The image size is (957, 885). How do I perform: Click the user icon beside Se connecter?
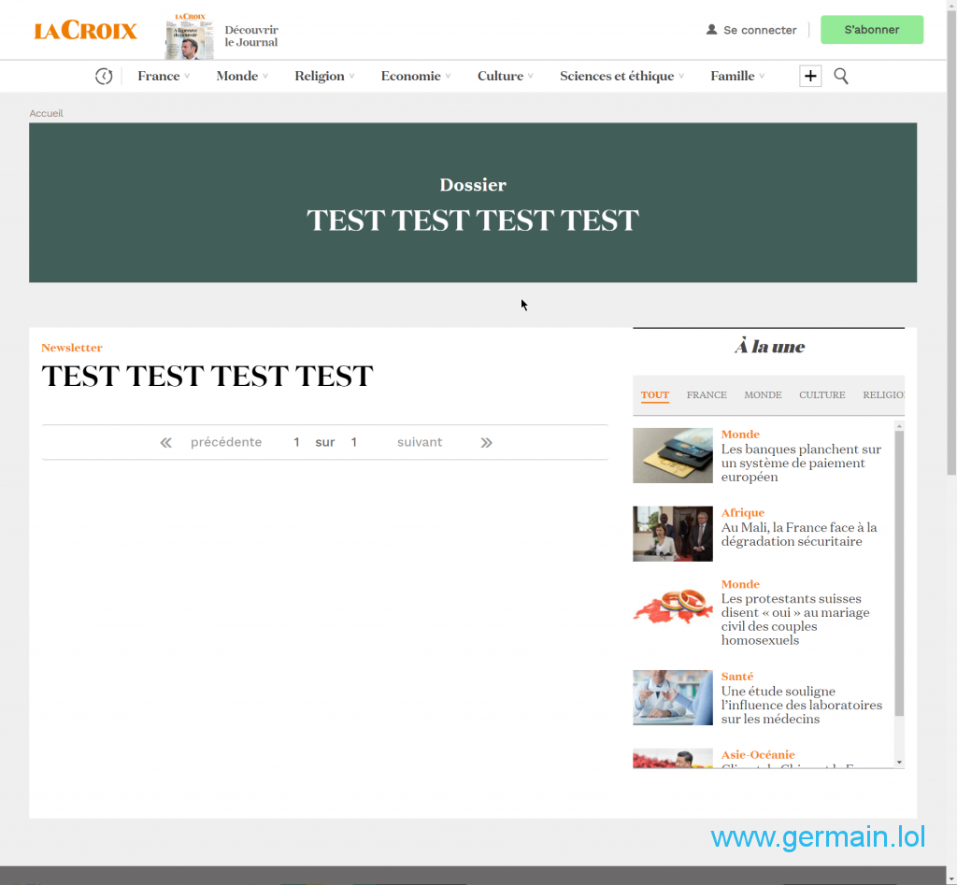click(x=711, y=30)
